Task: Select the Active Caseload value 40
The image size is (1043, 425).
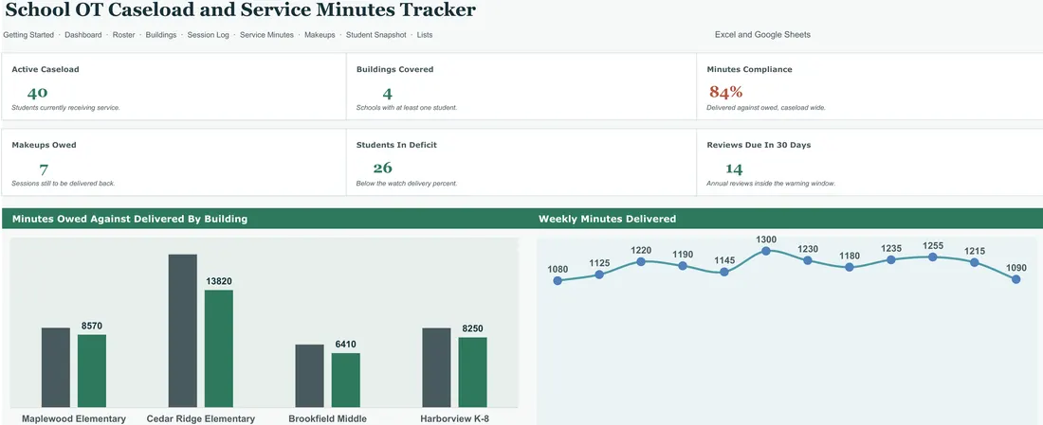Action: pos(37,93)
